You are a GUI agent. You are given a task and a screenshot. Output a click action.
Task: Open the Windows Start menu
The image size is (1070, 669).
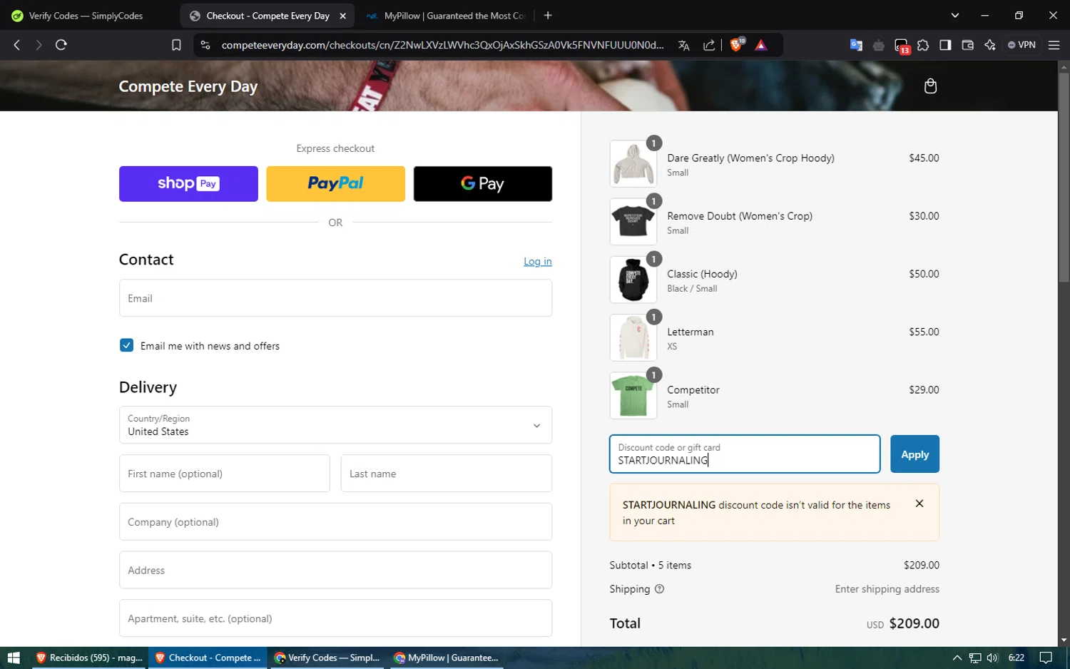(x=14, y=658)
